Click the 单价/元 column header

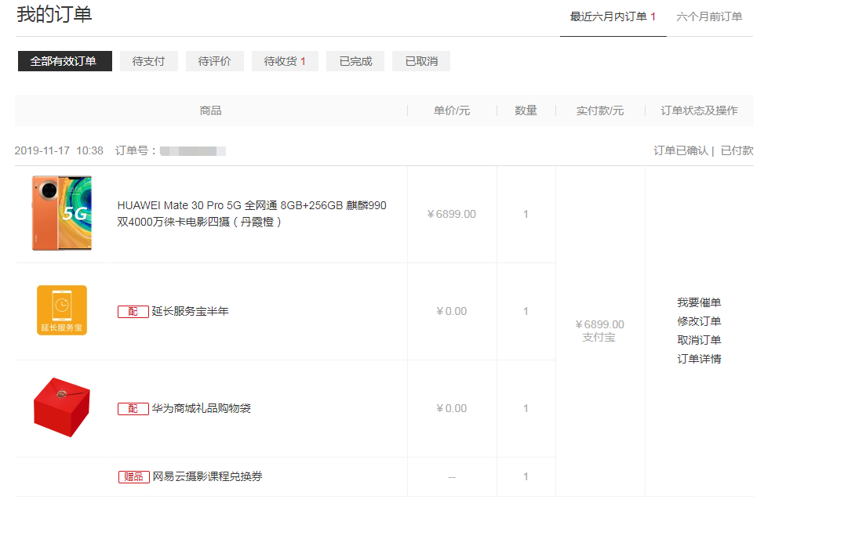pos(452,110)
